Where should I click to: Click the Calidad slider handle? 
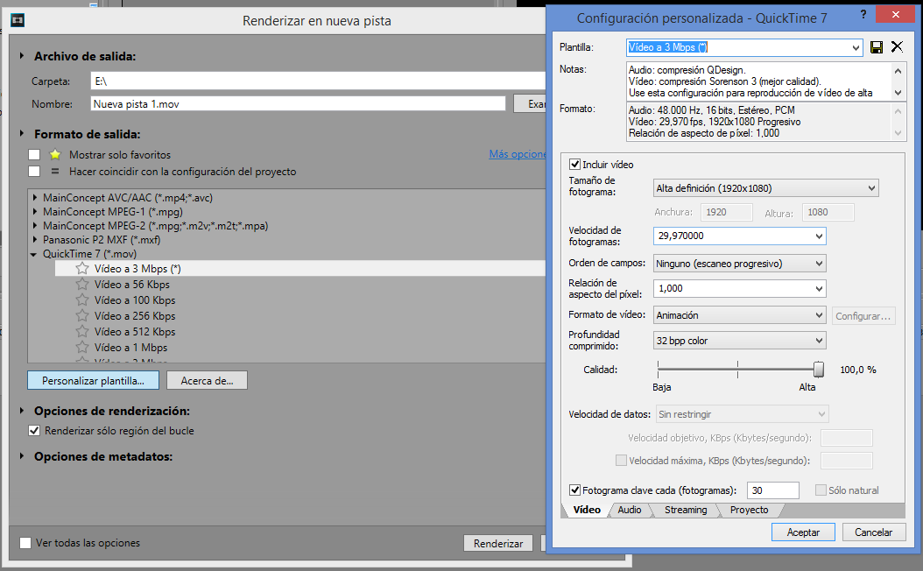tap(818, 370)
